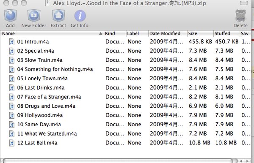254x163 pixels.
Task: Click the 455.8 KB size value
Action: [x=200, y=42]
